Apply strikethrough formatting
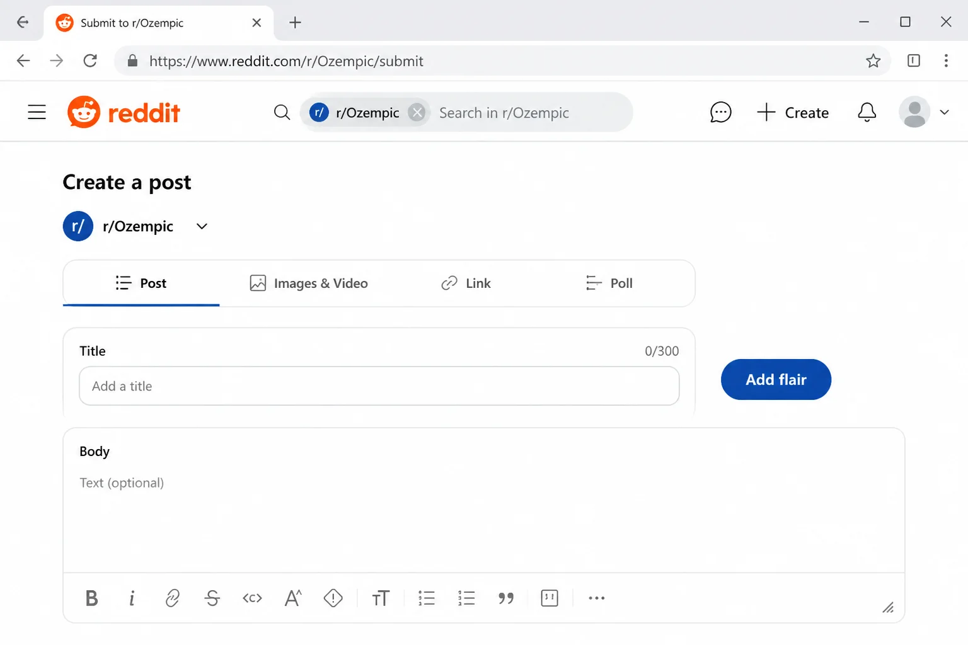This screenshot has height=645, width=968. 212,598
